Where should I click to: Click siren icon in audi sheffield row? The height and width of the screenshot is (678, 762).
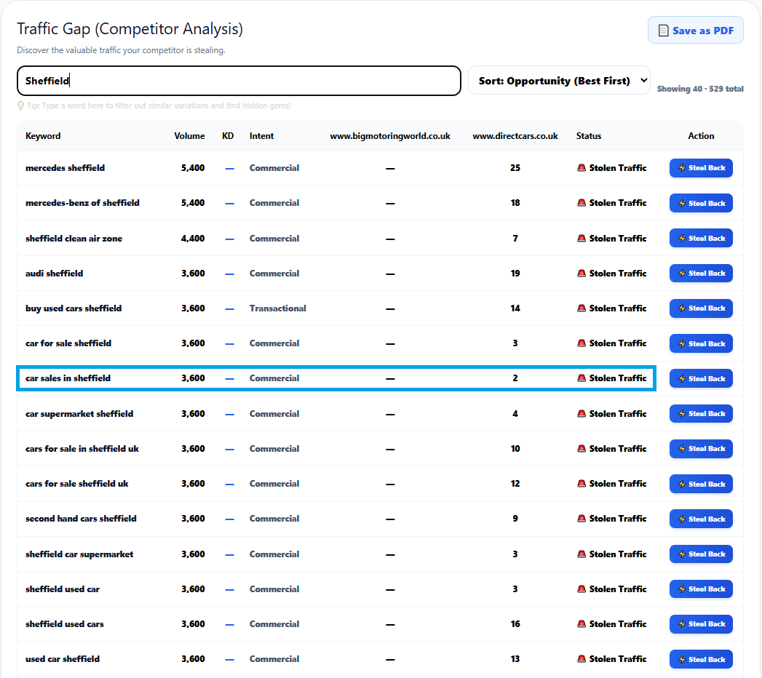(582, 274)
